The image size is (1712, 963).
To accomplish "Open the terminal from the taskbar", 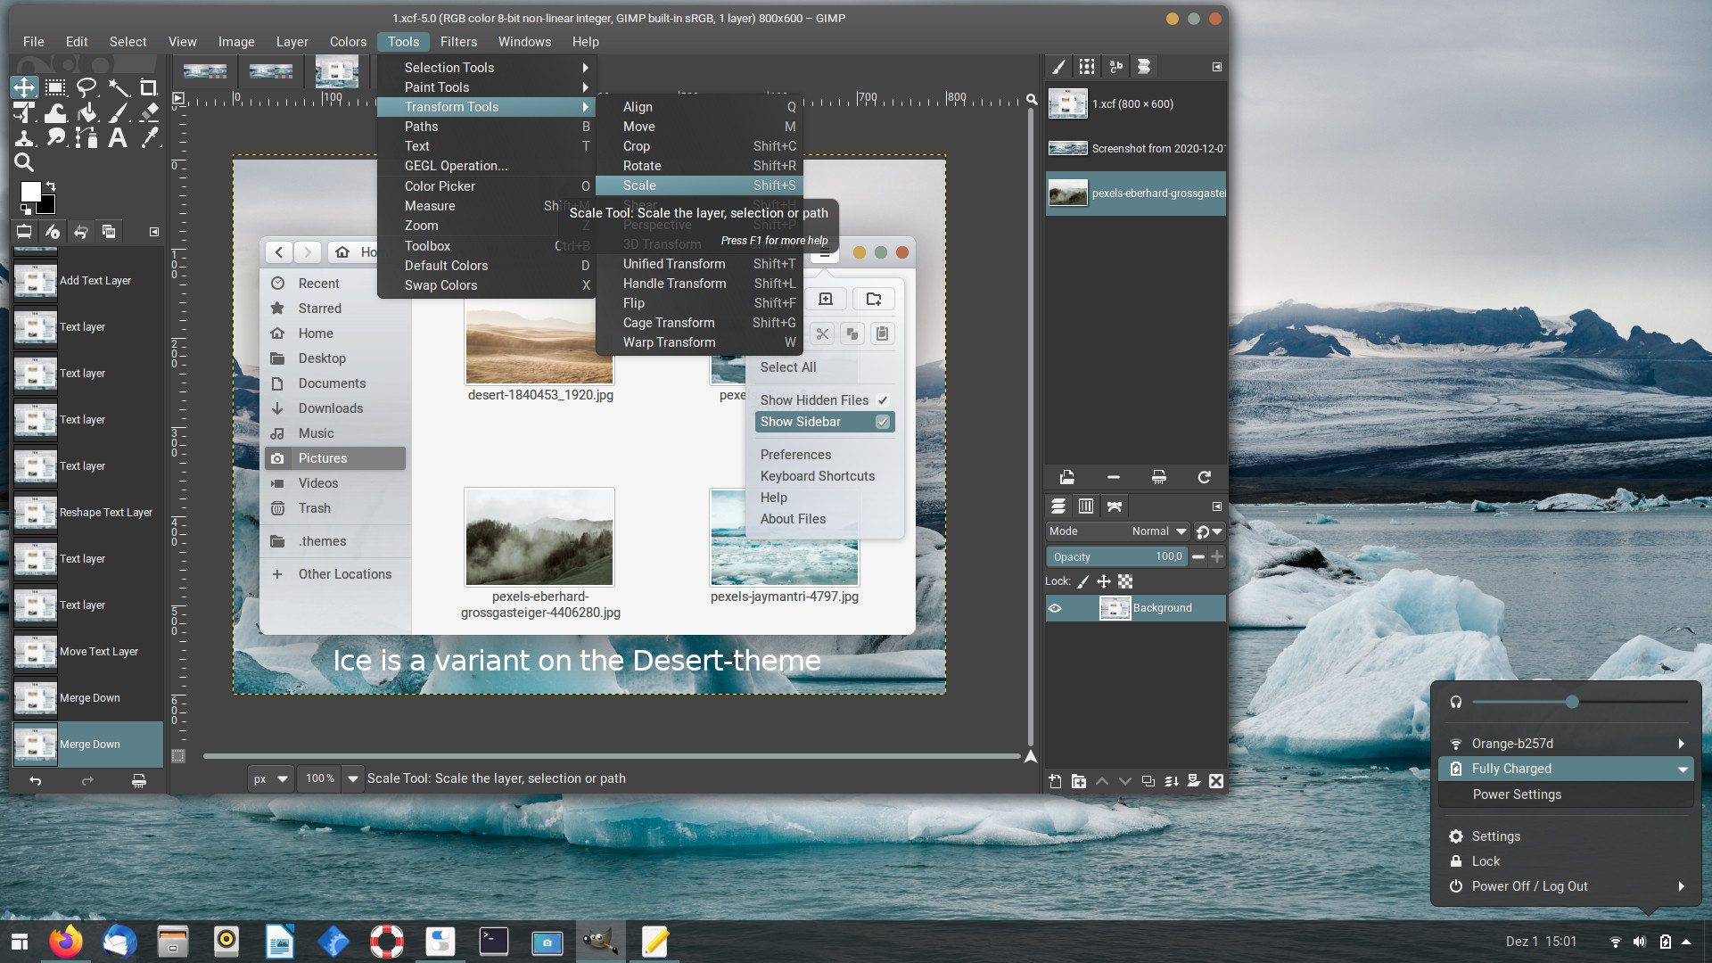I will tap(494, 942).
